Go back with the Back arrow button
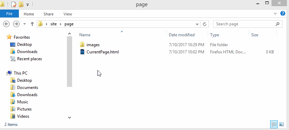289x130 pixels. coord(7,24)
